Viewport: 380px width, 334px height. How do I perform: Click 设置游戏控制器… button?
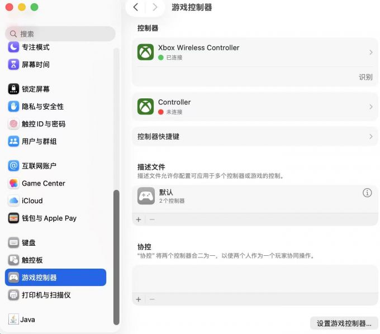tap(344, 323)
